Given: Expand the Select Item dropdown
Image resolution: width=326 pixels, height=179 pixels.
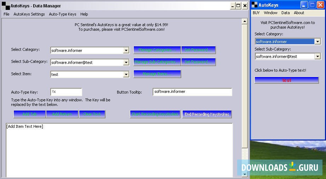Looking at the screenshot, I should pyautogui.click(x=126, y=74).
